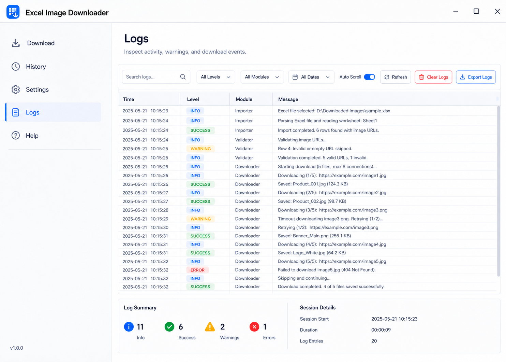506x362 pixels.
Task: Click 'Validating image URLs...' log message
Action: [x=302, y=140]
